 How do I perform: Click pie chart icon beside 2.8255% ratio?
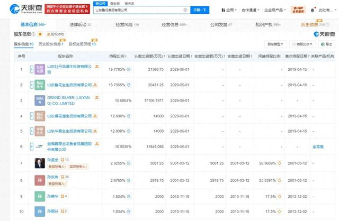[x=129, y=163]
